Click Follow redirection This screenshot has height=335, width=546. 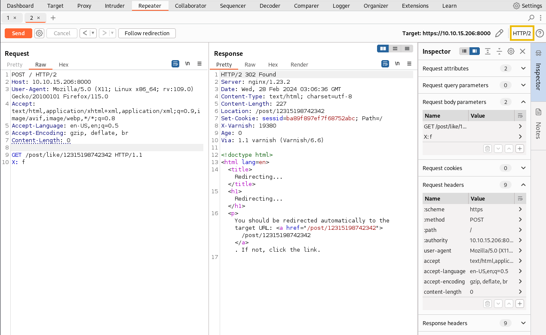[x=147, y=33]
